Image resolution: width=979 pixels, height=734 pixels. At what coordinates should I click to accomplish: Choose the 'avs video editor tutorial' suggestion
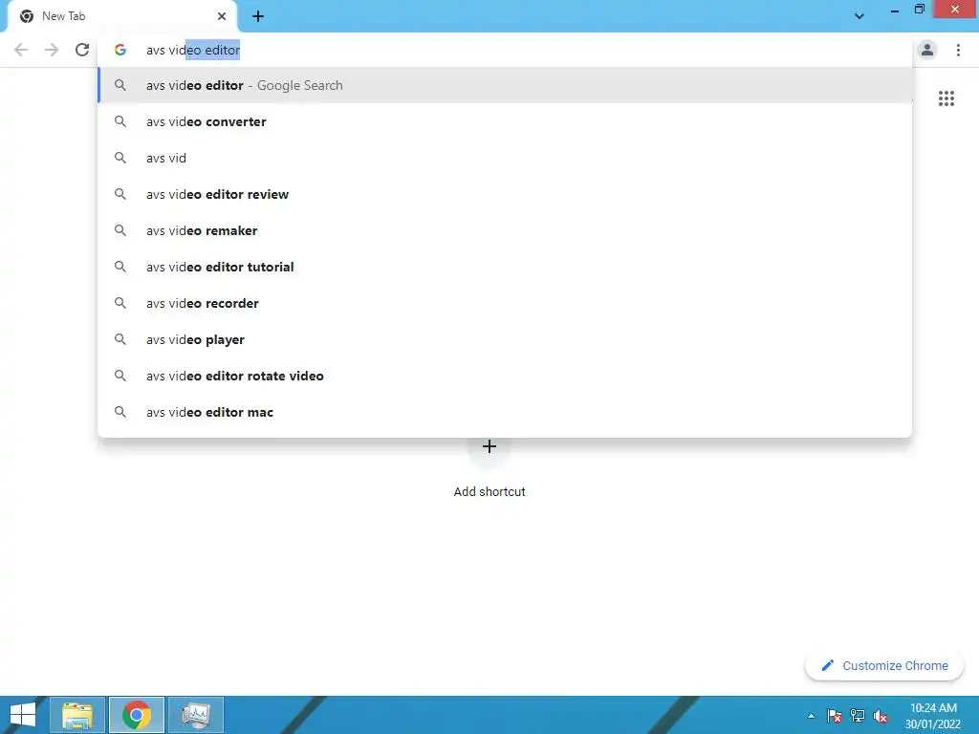point(505,268)
